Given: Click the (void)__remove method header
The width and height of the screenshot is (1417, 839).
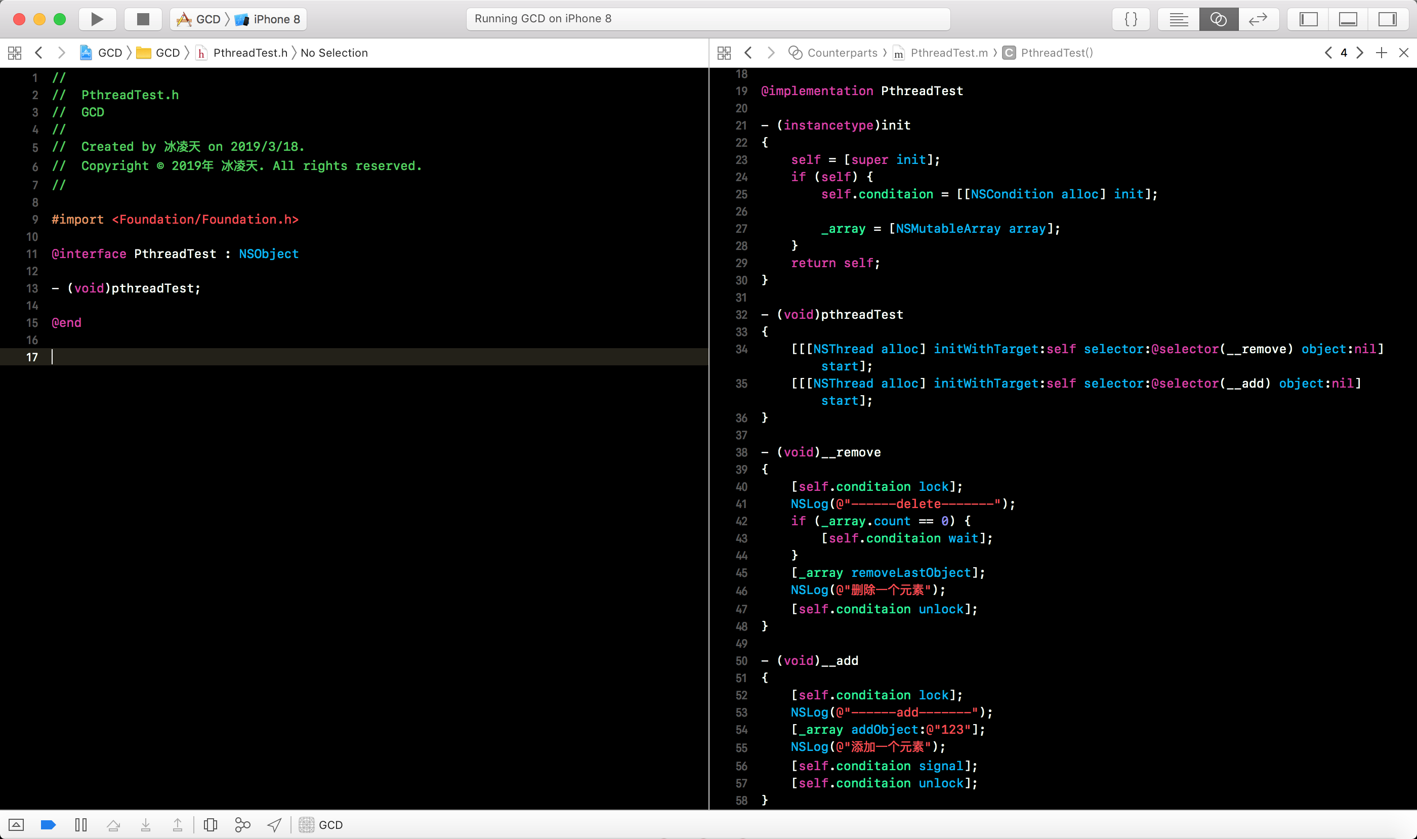Looking at the screenshot, I should pos(821,452).
